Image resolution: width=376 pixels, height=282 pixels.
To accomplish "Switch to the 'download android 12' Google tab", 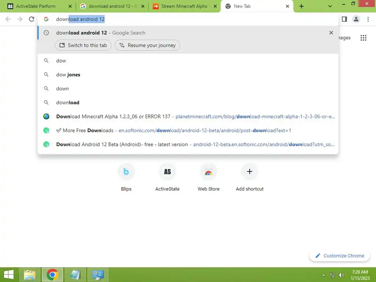I will pyautogui.click(x=113, y=6).
